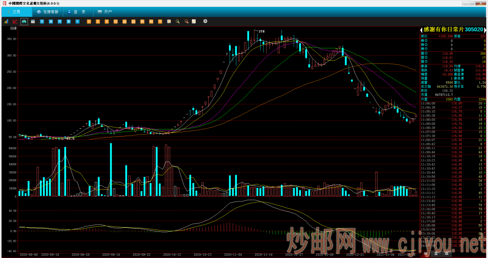Select the 図 chart tab at bottom

[x=446, y=253]
